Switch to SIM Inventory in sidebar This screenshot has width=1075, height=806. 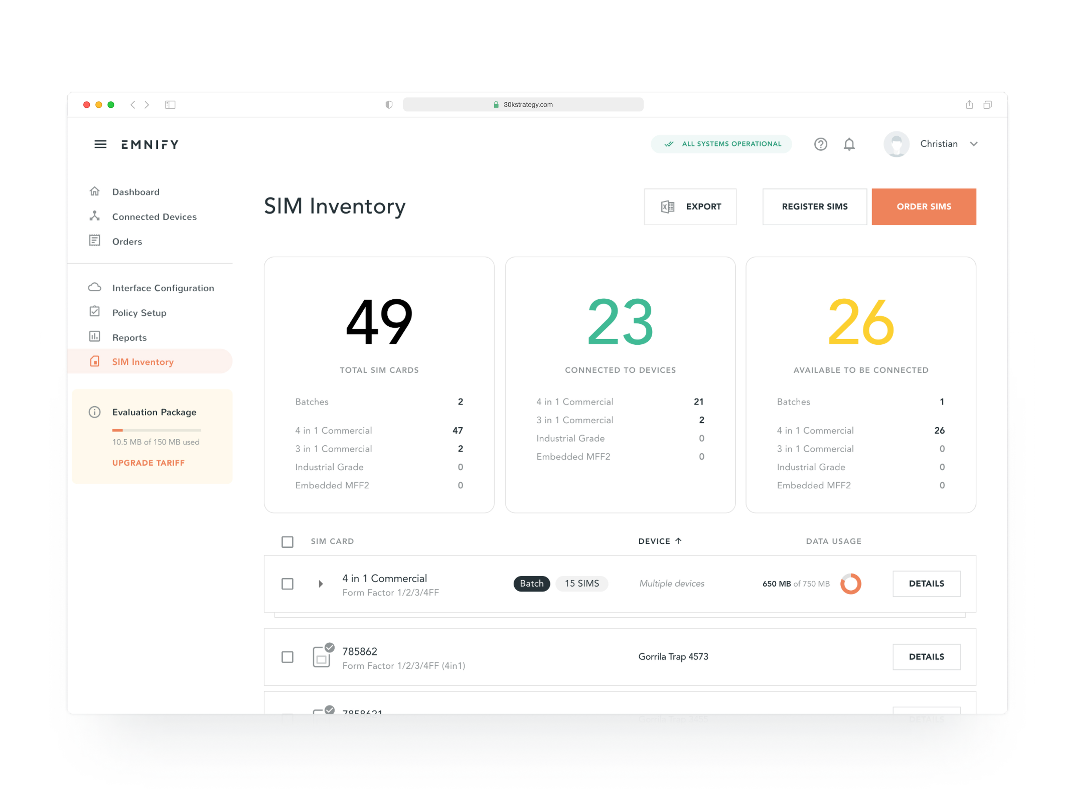tap(142, 362)
